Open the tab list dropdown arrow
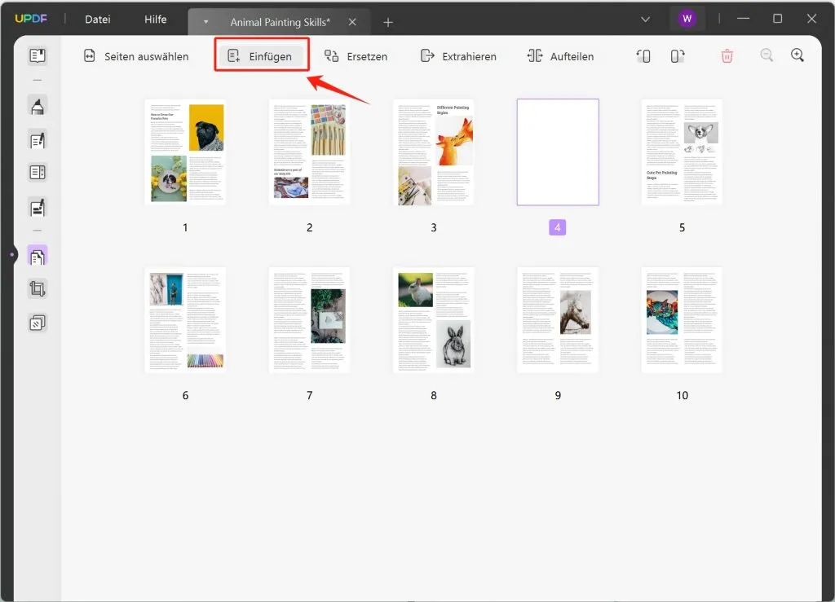Image resolution: width=835 pixels, height=602 pixels. 205,22
